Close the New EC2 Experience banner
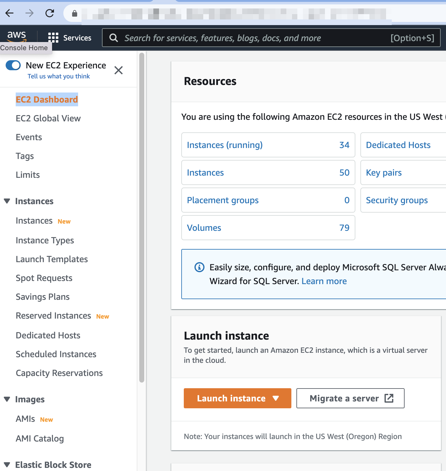 (119, 70)
